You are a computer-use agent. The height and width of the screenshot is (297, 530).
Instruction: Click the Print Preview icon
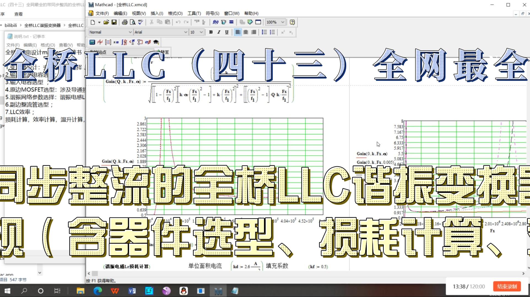(x=132, y=22)
